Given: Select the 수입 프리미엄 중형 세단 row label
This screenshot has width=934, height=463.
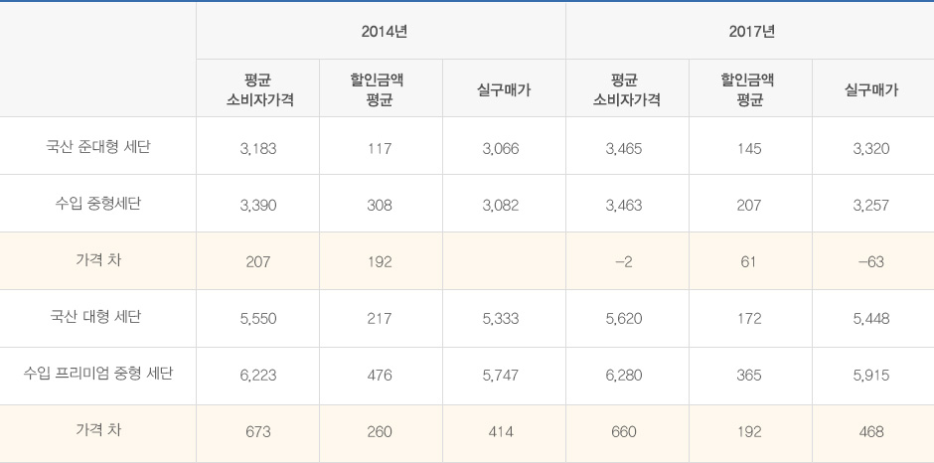Looking at the screenshot, I should click(x=98, y=375).
